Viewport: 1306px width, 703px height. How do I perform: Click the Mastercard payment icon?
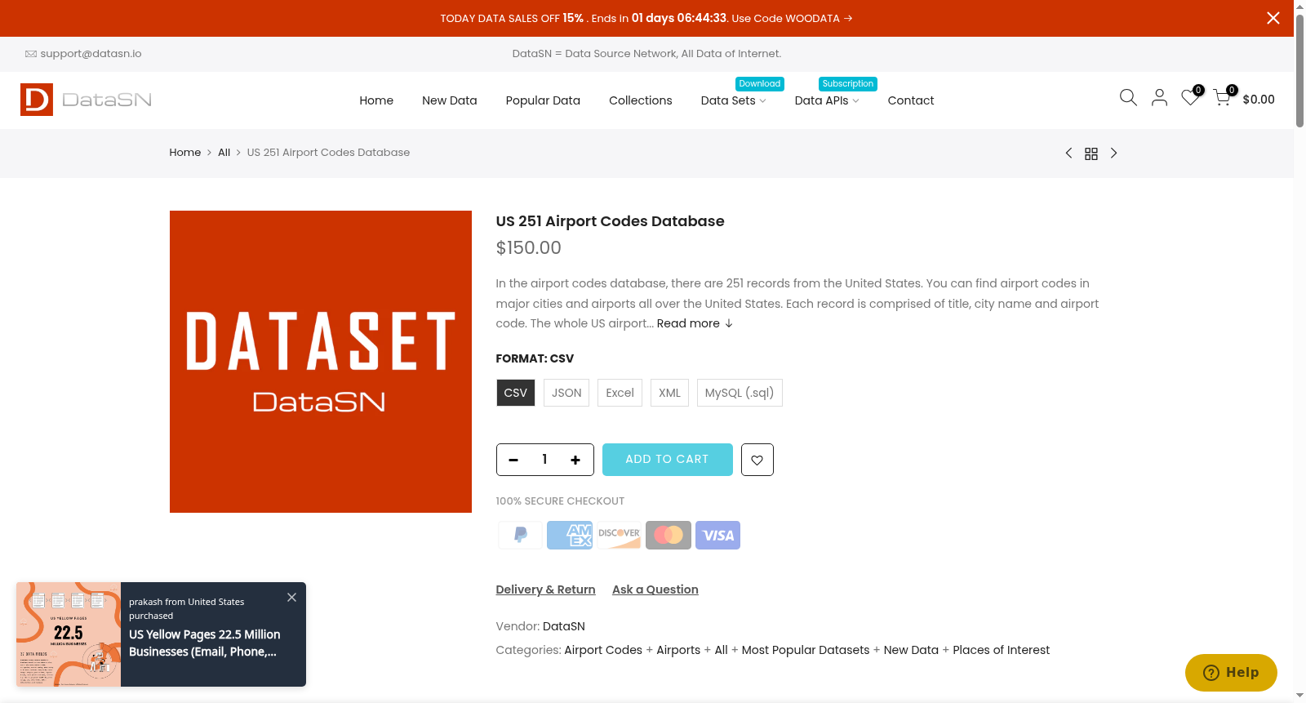(669, 535)
